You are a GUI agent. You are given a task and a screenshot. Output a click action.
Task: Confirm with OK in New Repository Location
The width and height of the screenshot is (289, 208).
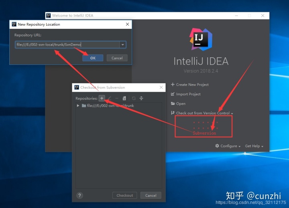coord(93,58)
